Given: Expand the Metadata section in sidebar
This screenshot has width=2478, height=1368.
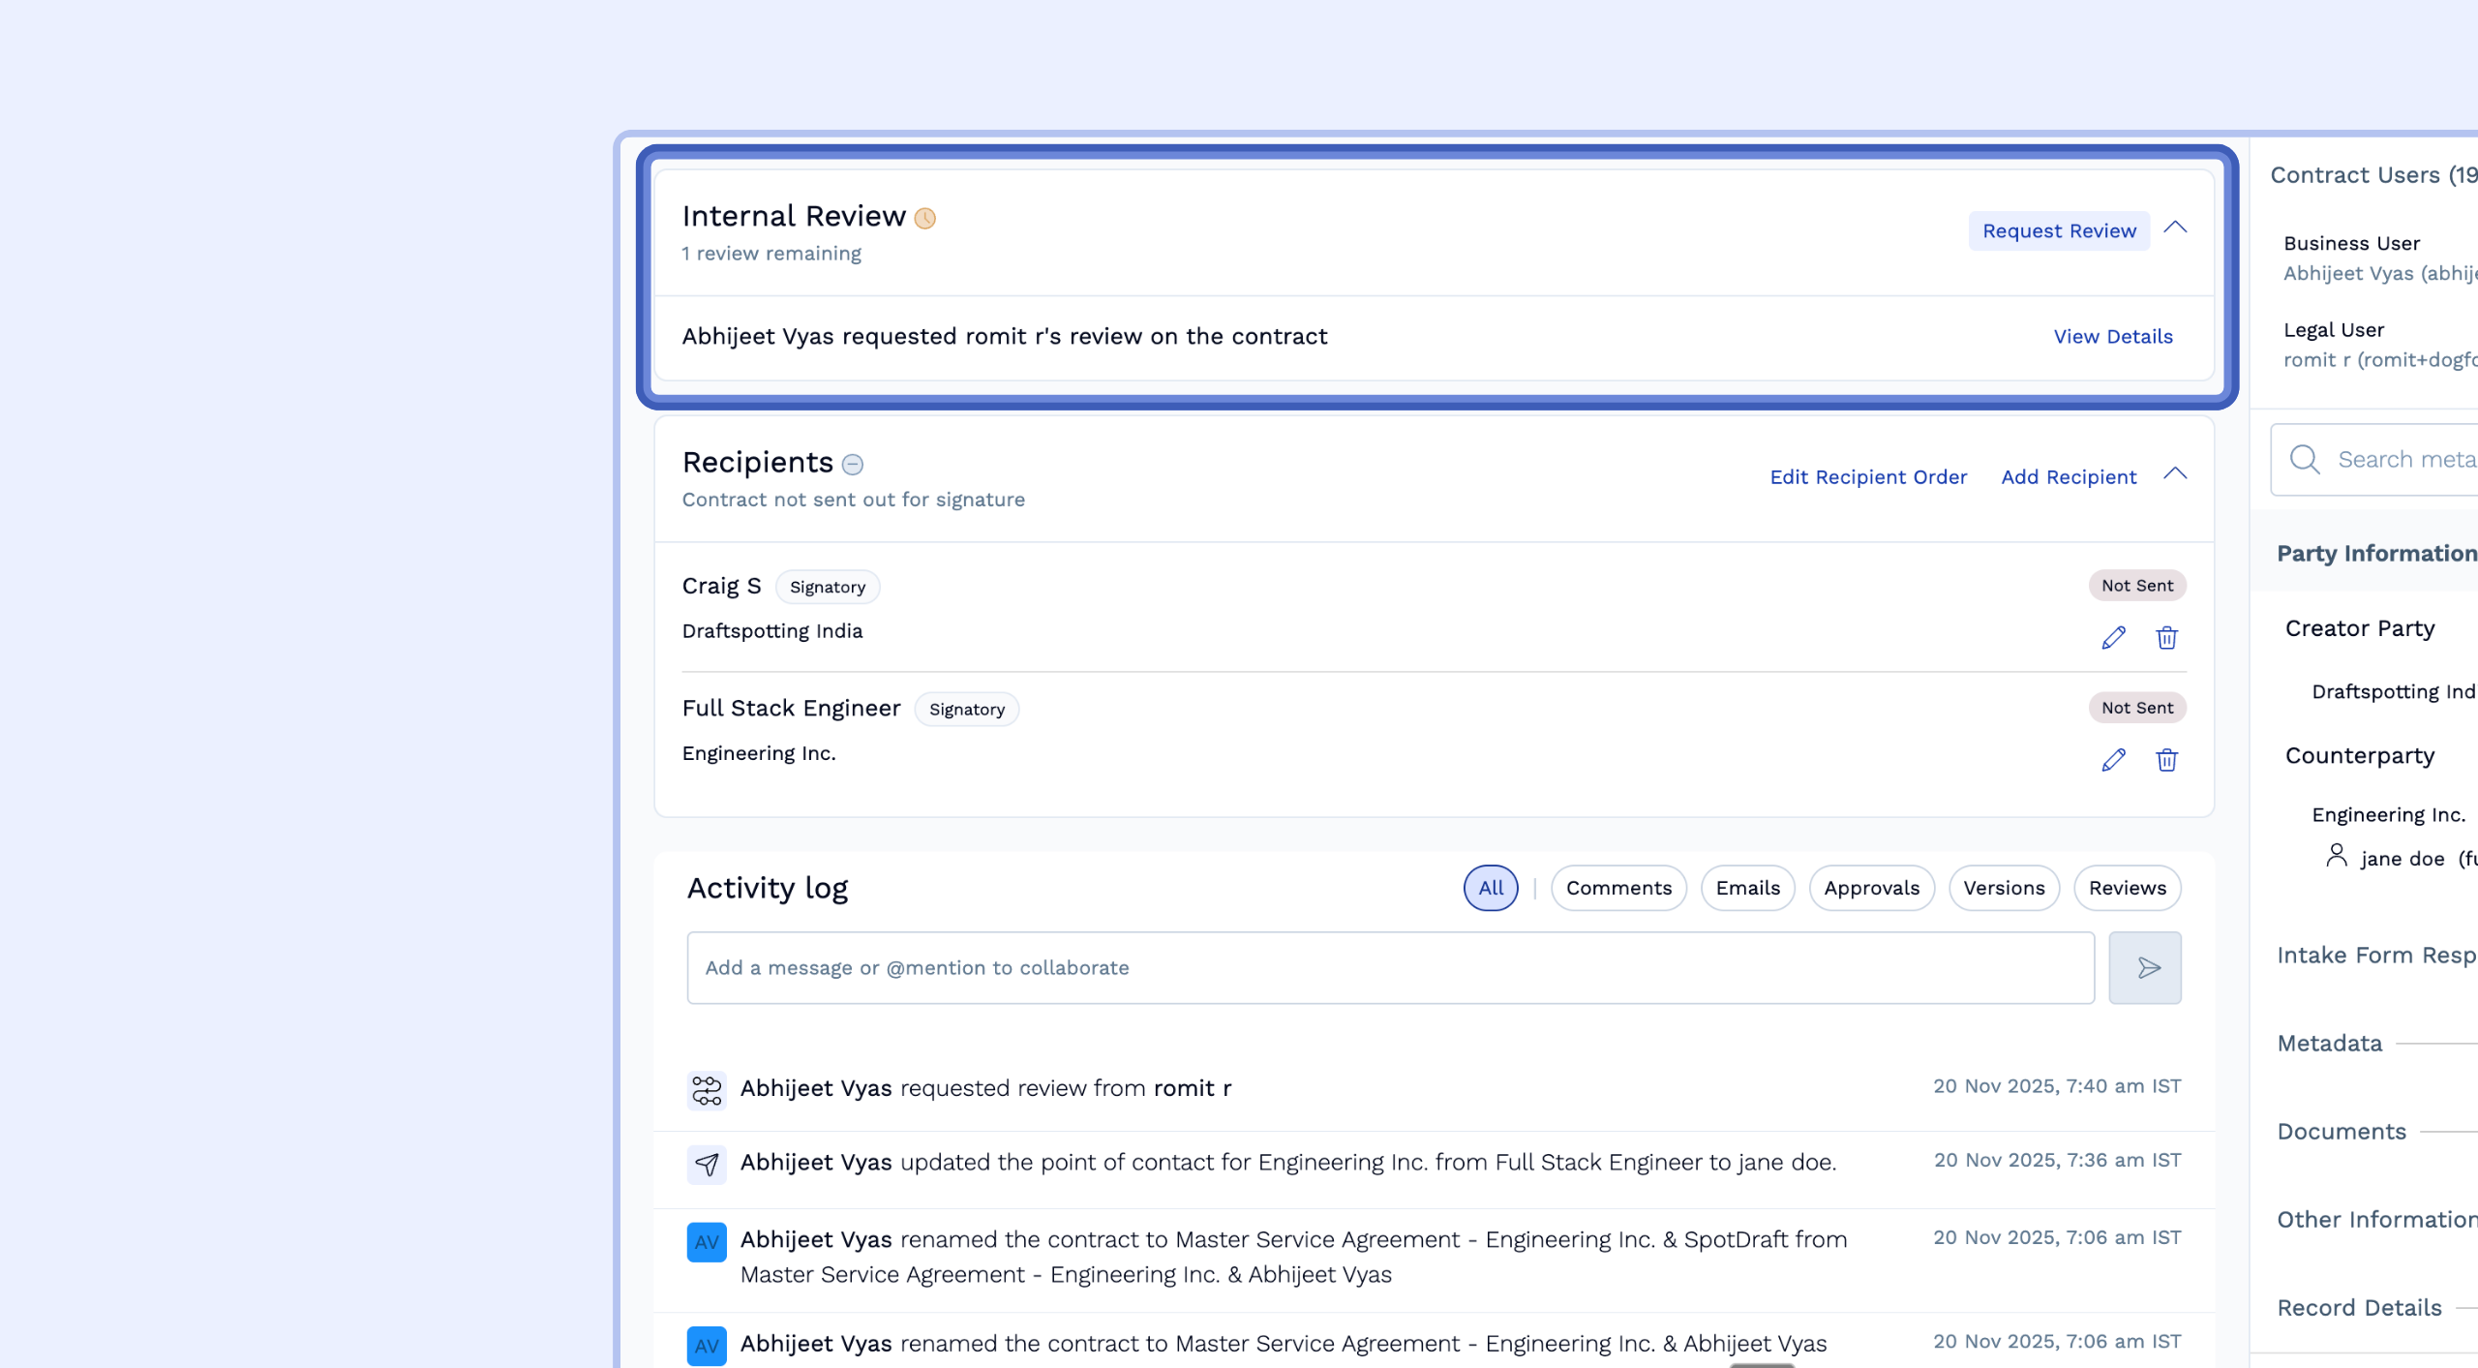Looking at the screenshot, I should coord(2330,1043).
